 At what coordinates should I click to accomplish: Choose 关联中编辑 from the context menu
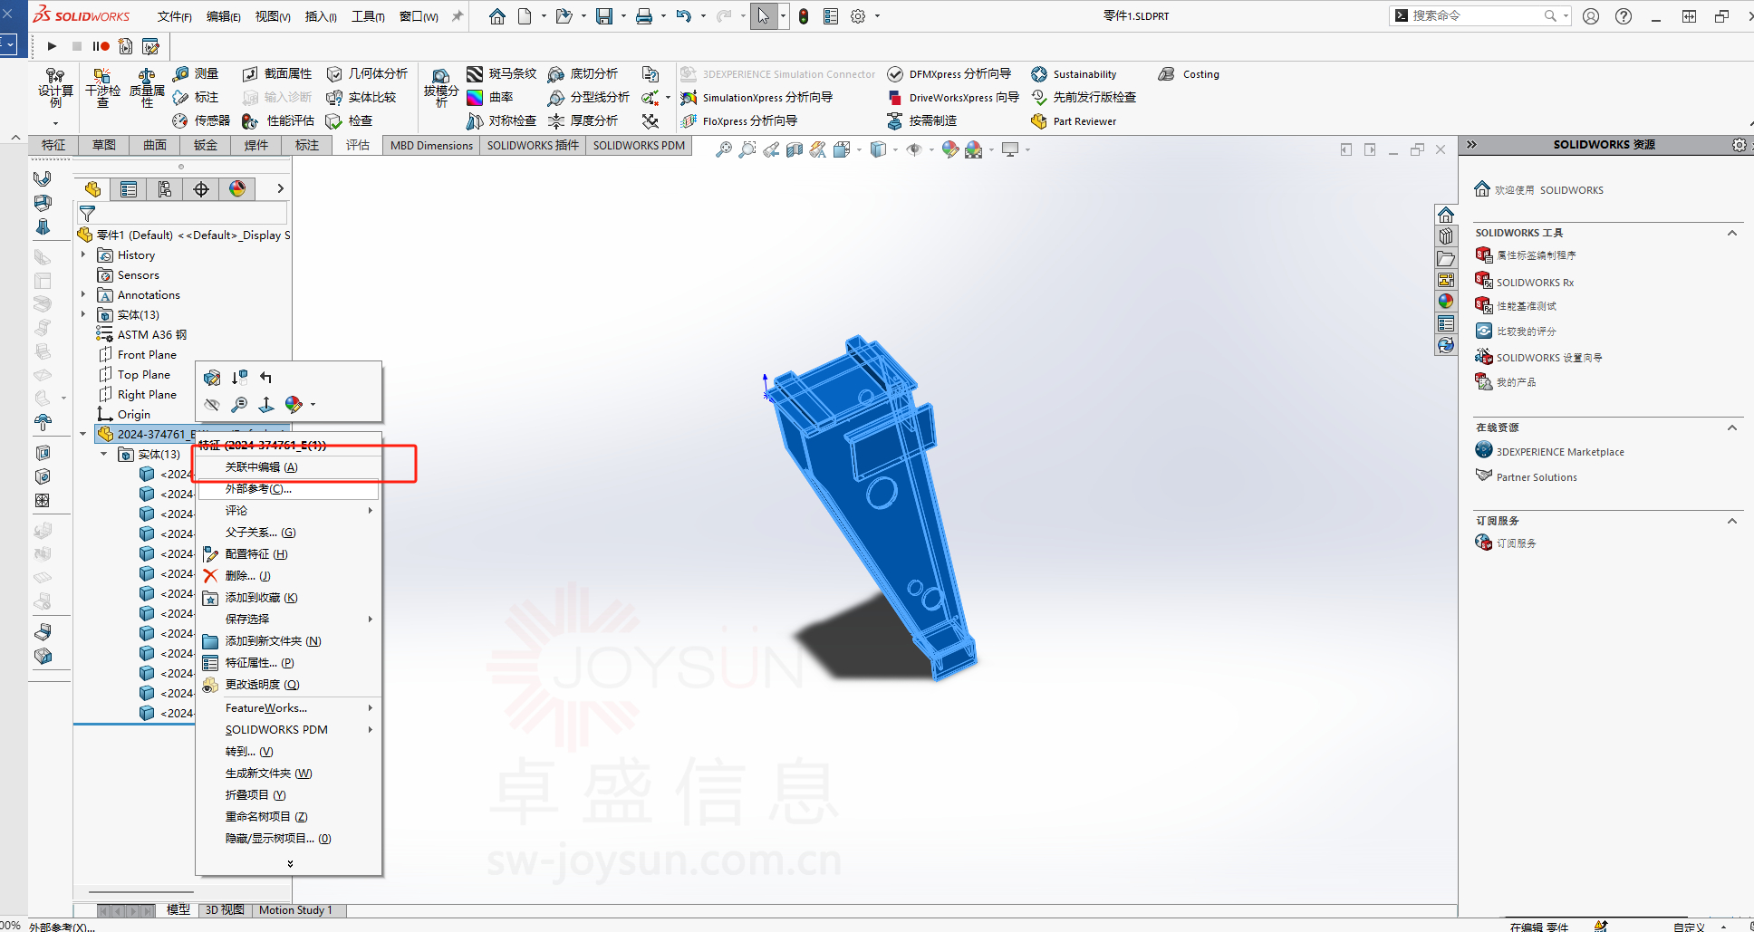click(x=262, y=467)
